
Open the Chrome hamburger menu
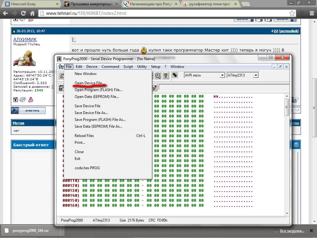tap(312, 13)
